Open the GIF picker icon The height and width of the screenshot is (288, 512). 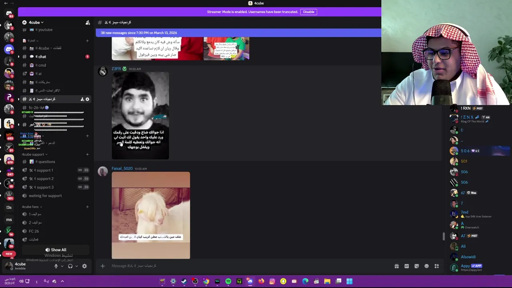[406, 266]
